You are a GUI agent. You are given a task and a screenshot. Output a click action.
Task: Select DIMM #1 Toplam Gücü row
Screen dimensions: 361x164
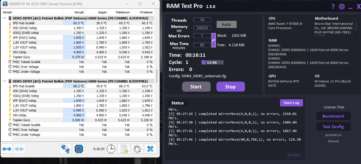(77, 57)
